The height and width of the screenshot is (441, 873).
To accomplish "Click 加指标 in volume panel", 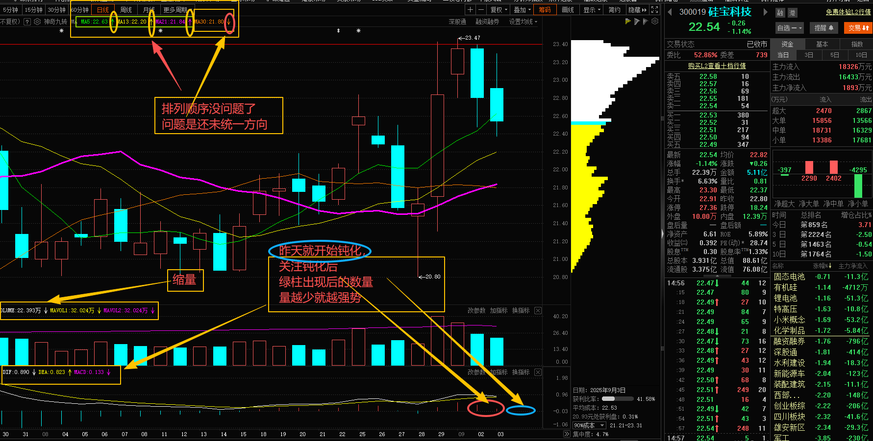I will [x=499, y=310].
